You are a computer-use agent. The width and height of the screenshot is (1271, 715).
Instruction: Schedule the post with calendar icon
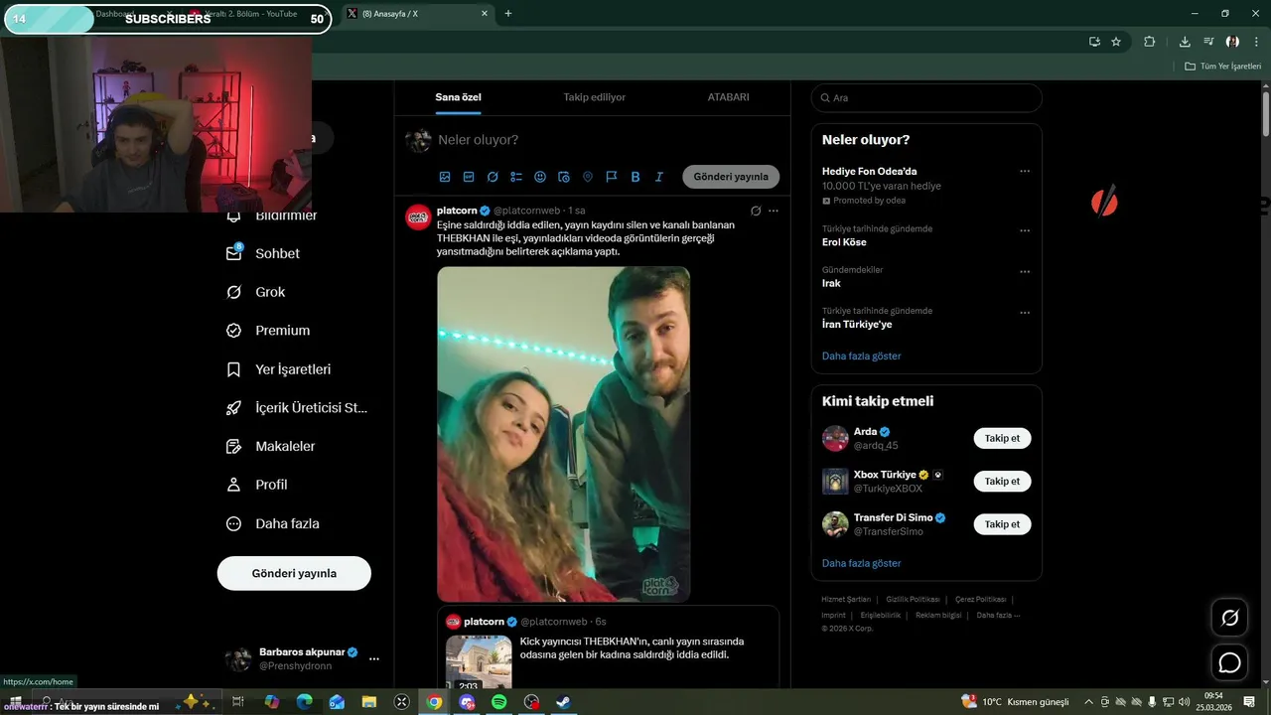564,177
